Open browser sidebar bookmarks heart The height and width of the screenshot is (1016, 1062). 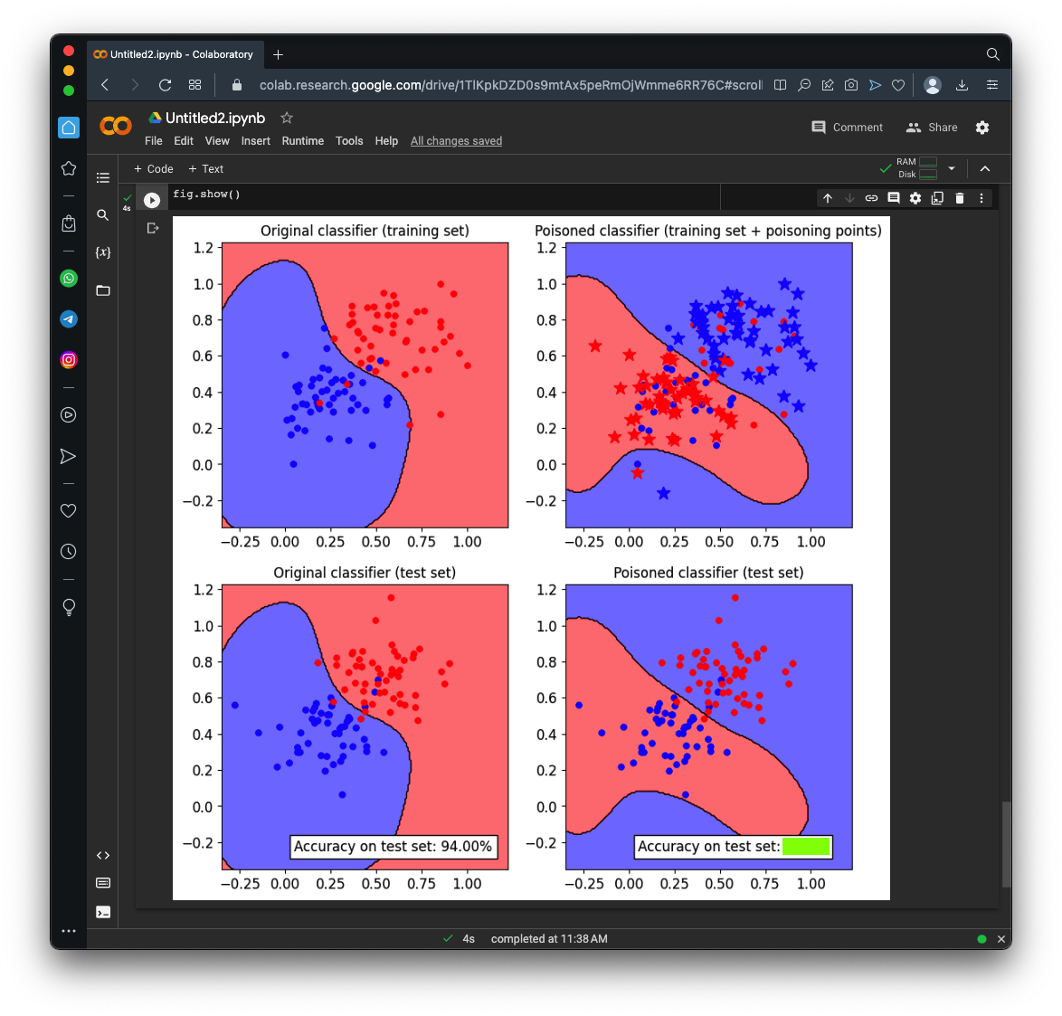[69, 510]
